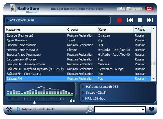Click Israel country cell

click(x=71, y=40)
